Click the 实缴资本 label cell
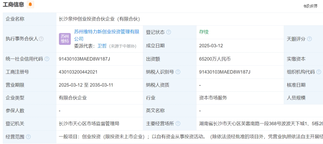The width and height of the screenshot is (323, 144). click(x=304, y=59)
